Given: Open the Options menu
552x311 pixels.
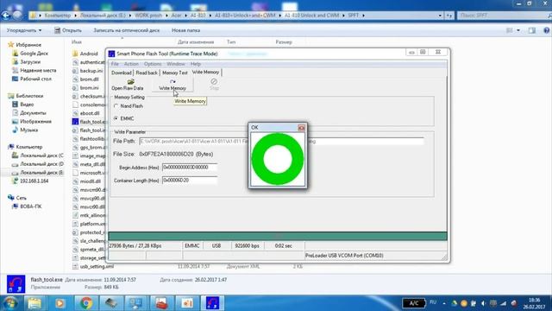Looking at the screenshot, I should pyautogui.click(x=153, y=64).
